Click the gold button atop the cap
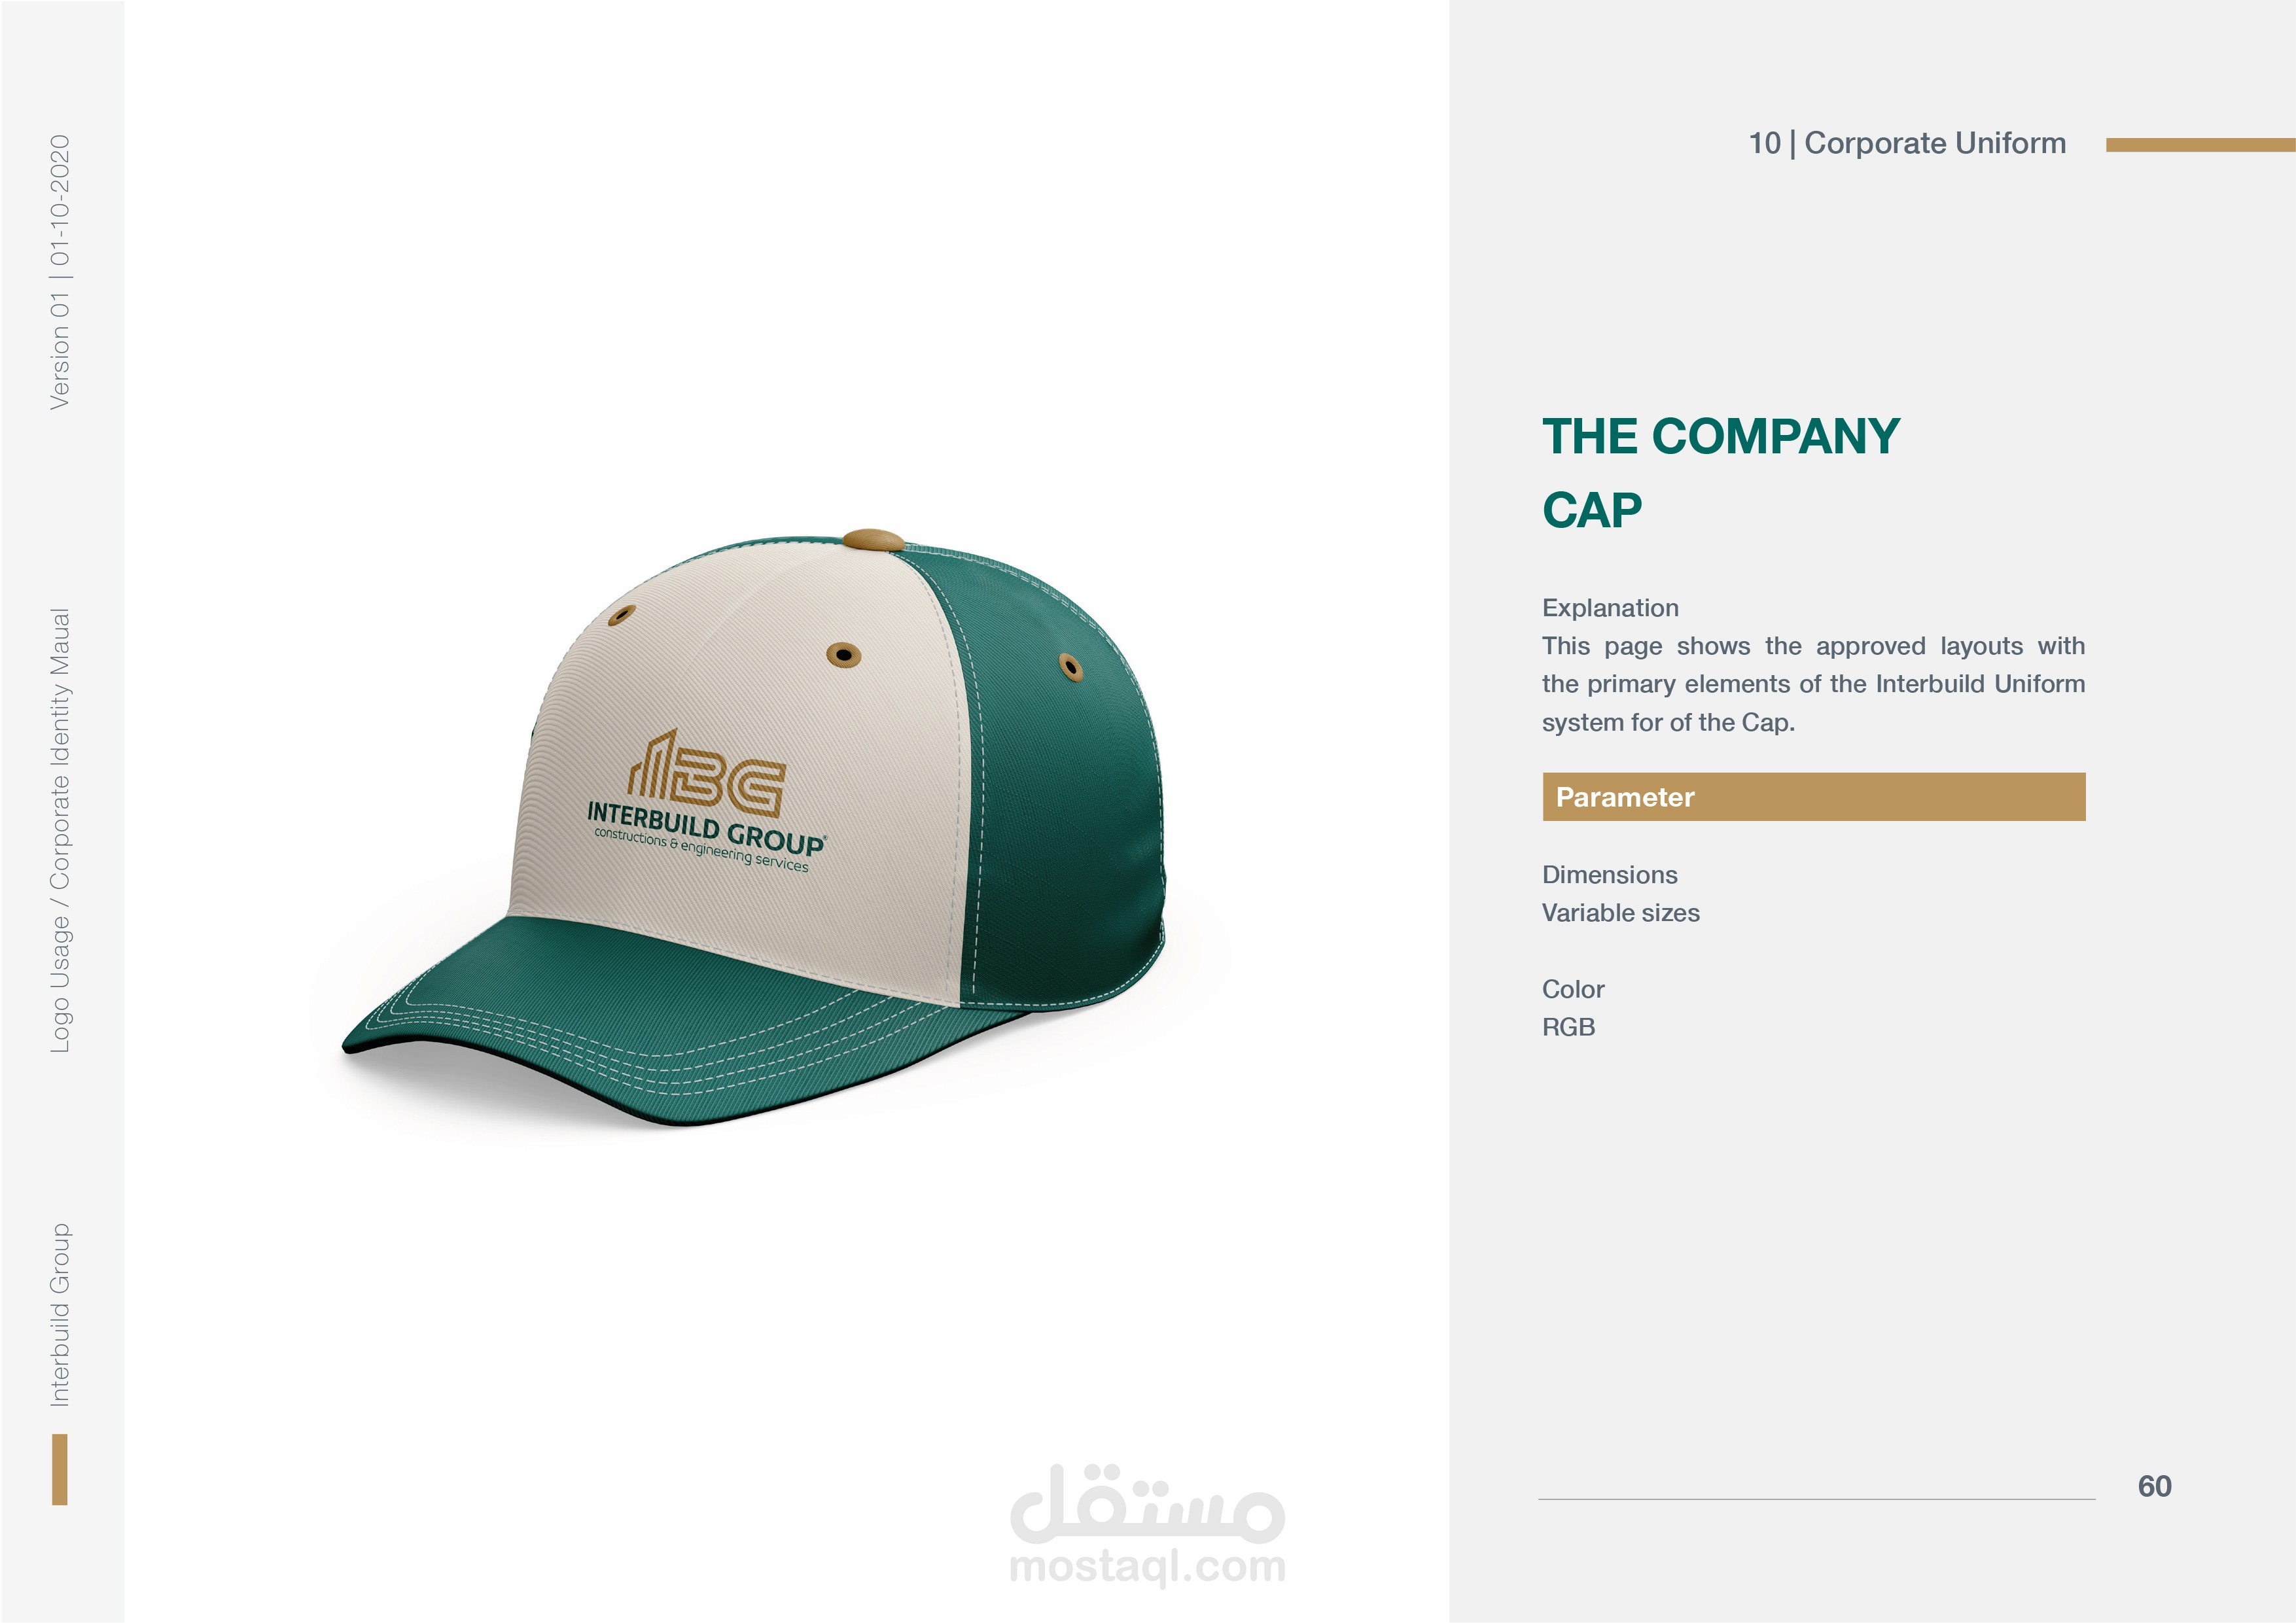The height and width of the screenshot is (1623, 2296). (873, 541)
